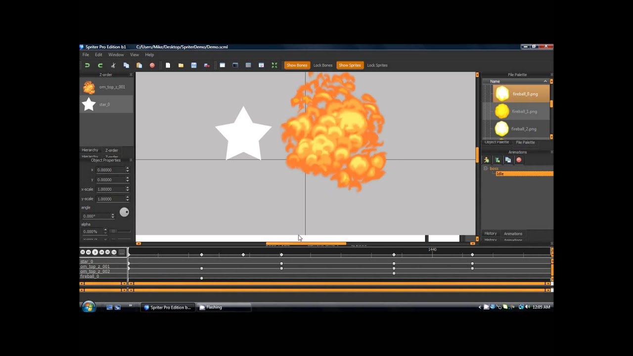Click the y position stepper arrows

pos(128,179)
